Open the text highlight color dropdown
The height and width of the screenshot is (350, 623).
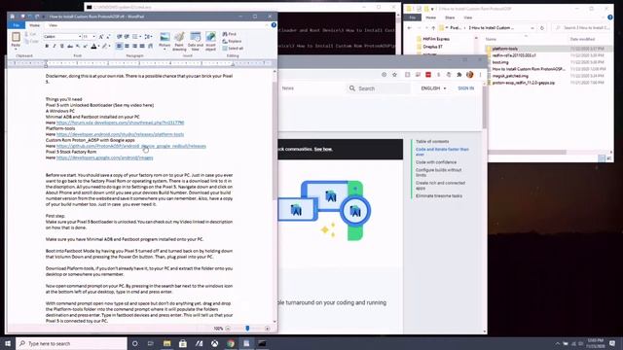click(x=110, y=47)
